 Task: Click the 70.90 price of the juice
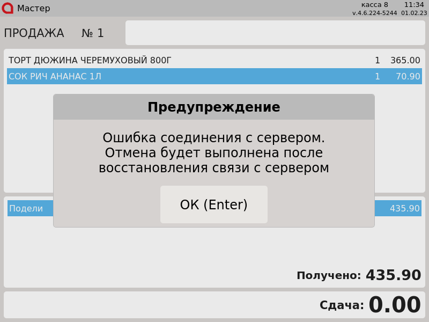pyautogui.click(x=408, y=77)
